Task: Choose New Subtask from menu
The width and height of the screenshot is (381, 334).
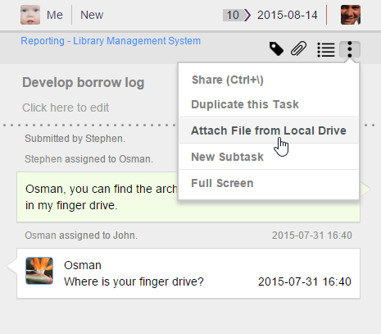Action: tap(269, 157)
